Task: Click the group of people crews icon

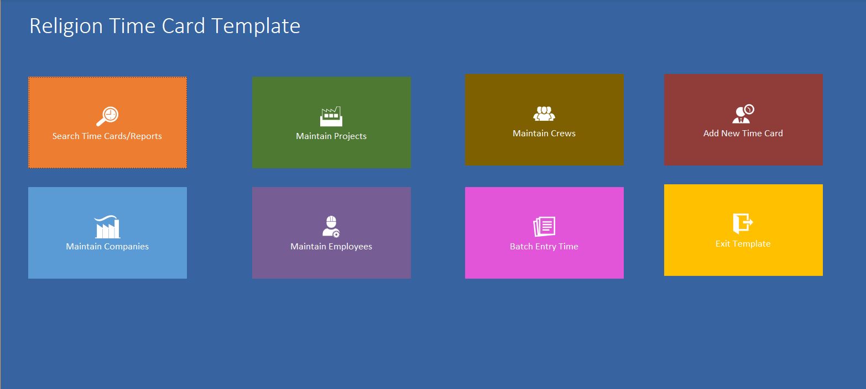Action: 544,114
